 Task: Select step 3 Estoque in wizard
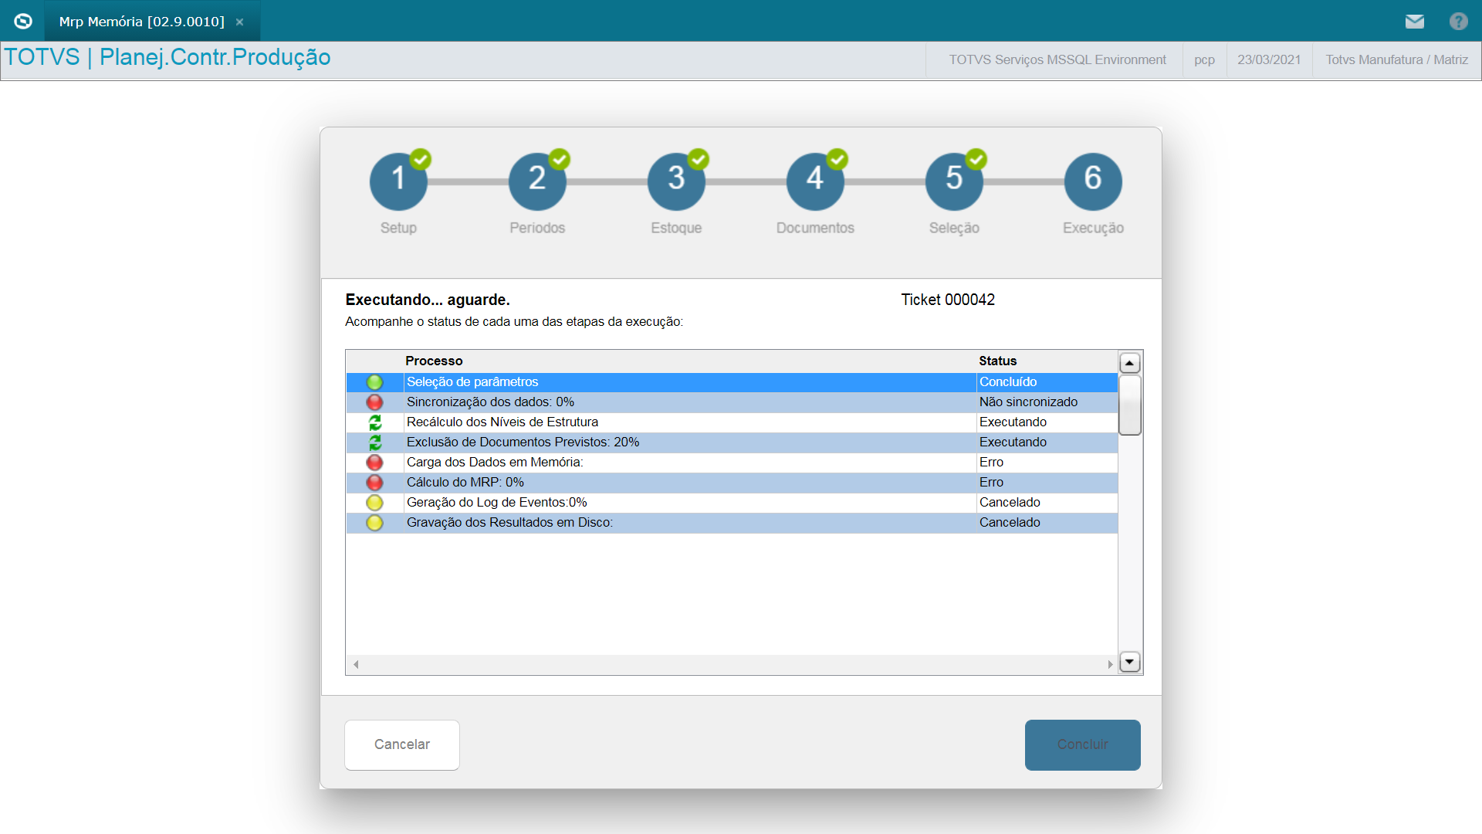676,182
